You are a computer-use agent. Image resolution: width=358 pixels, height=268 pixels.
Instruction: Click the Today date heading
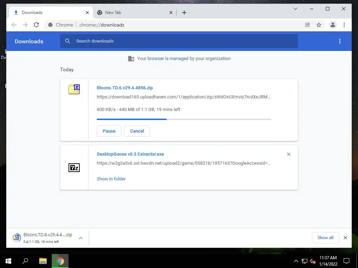pos(67,69)
